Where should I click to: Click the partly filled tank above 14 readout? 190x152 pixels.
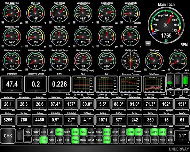(x=170, y=80)
